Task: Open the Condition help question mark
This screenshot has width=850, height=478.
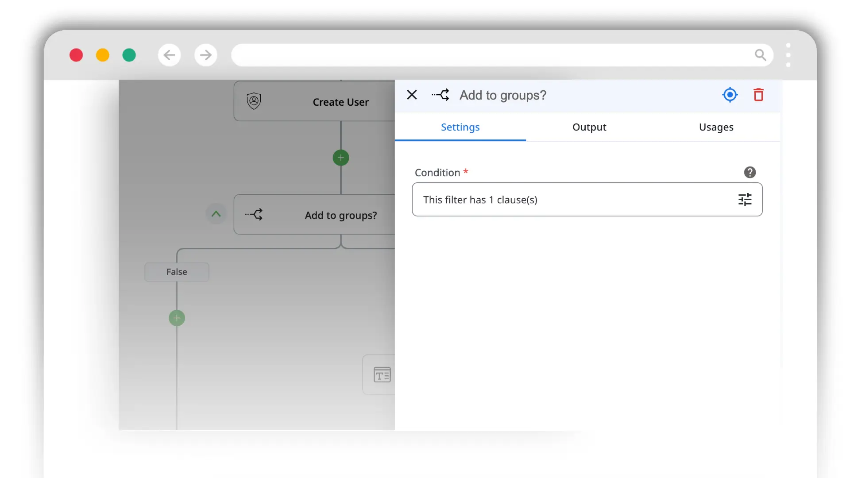Action: coord(750,172)
